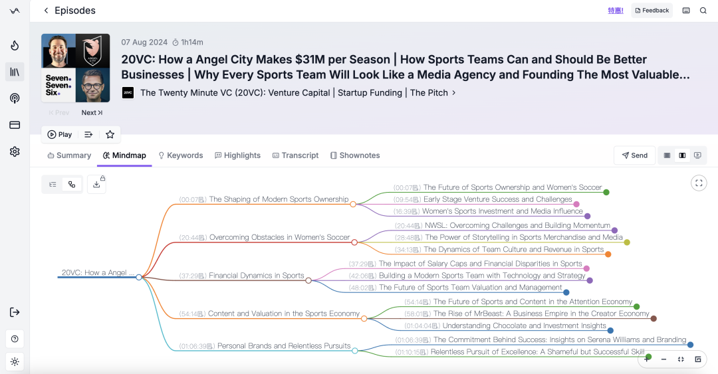Open the Twenty Minute VC podcast chevron
Screen dimensions: 718x374
(x=454, y=92)
